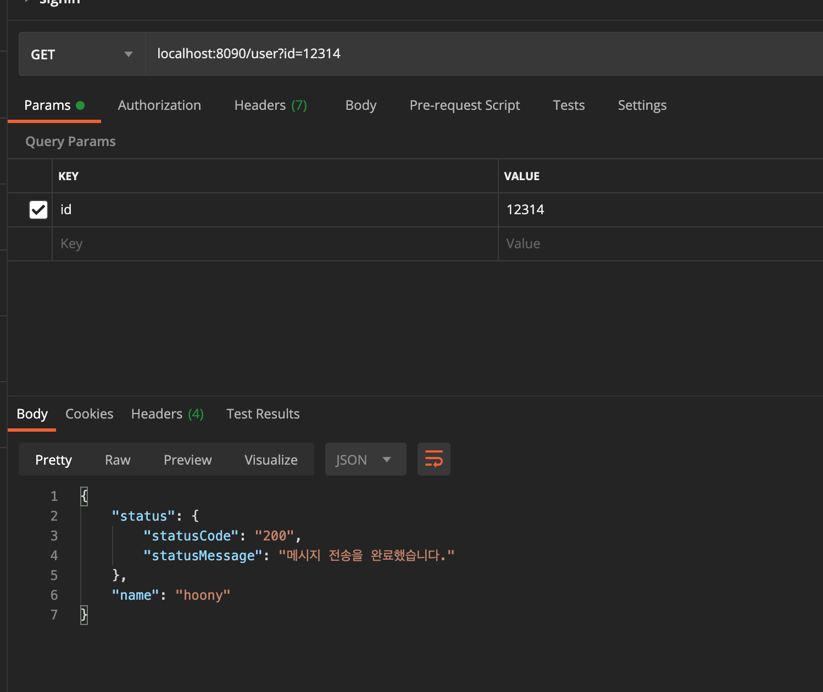
Task: Open the request Headers (7) tab
Action: point(271,105)
